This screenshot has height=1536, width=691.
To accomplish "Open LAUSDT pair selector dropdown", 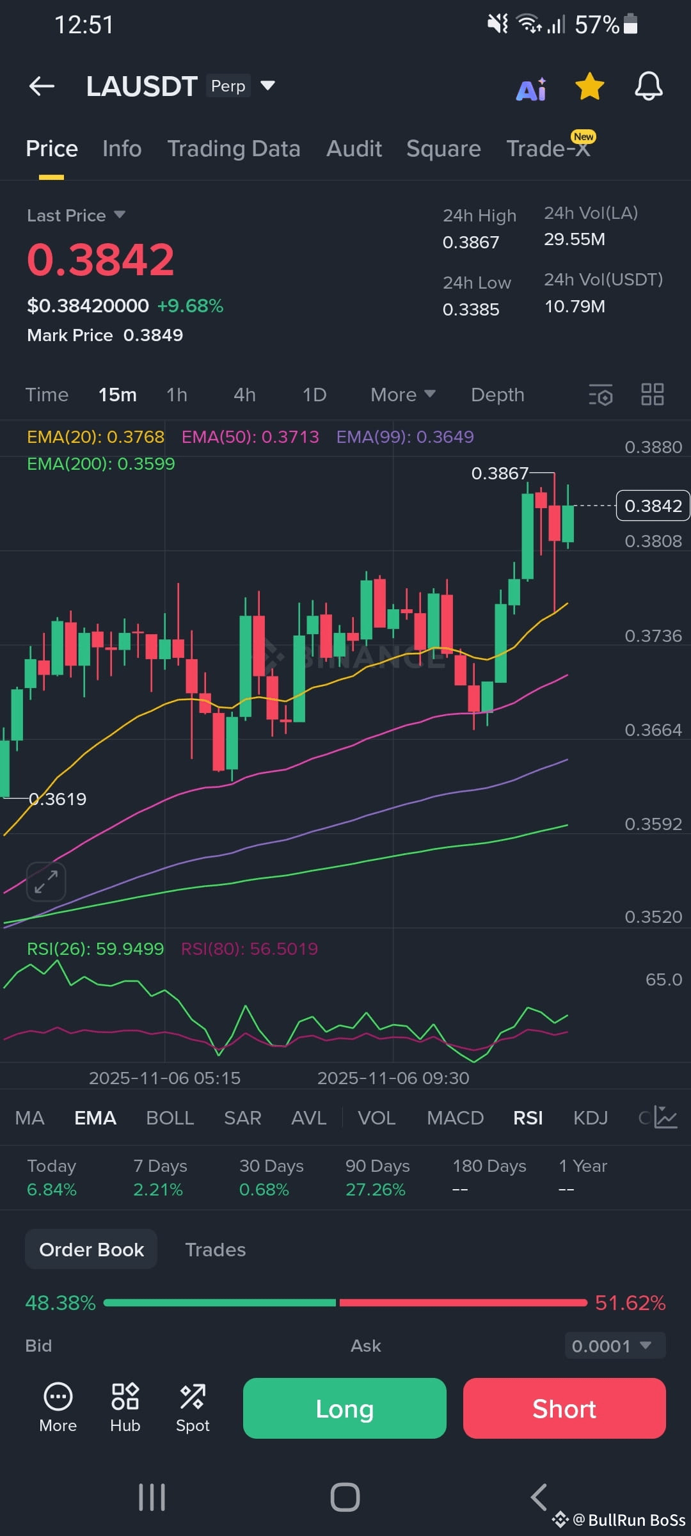I will pyautogui.click(x=268, y=85).
